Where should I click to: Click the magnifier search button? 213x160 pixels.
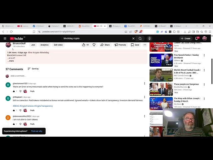coord(140,39)
